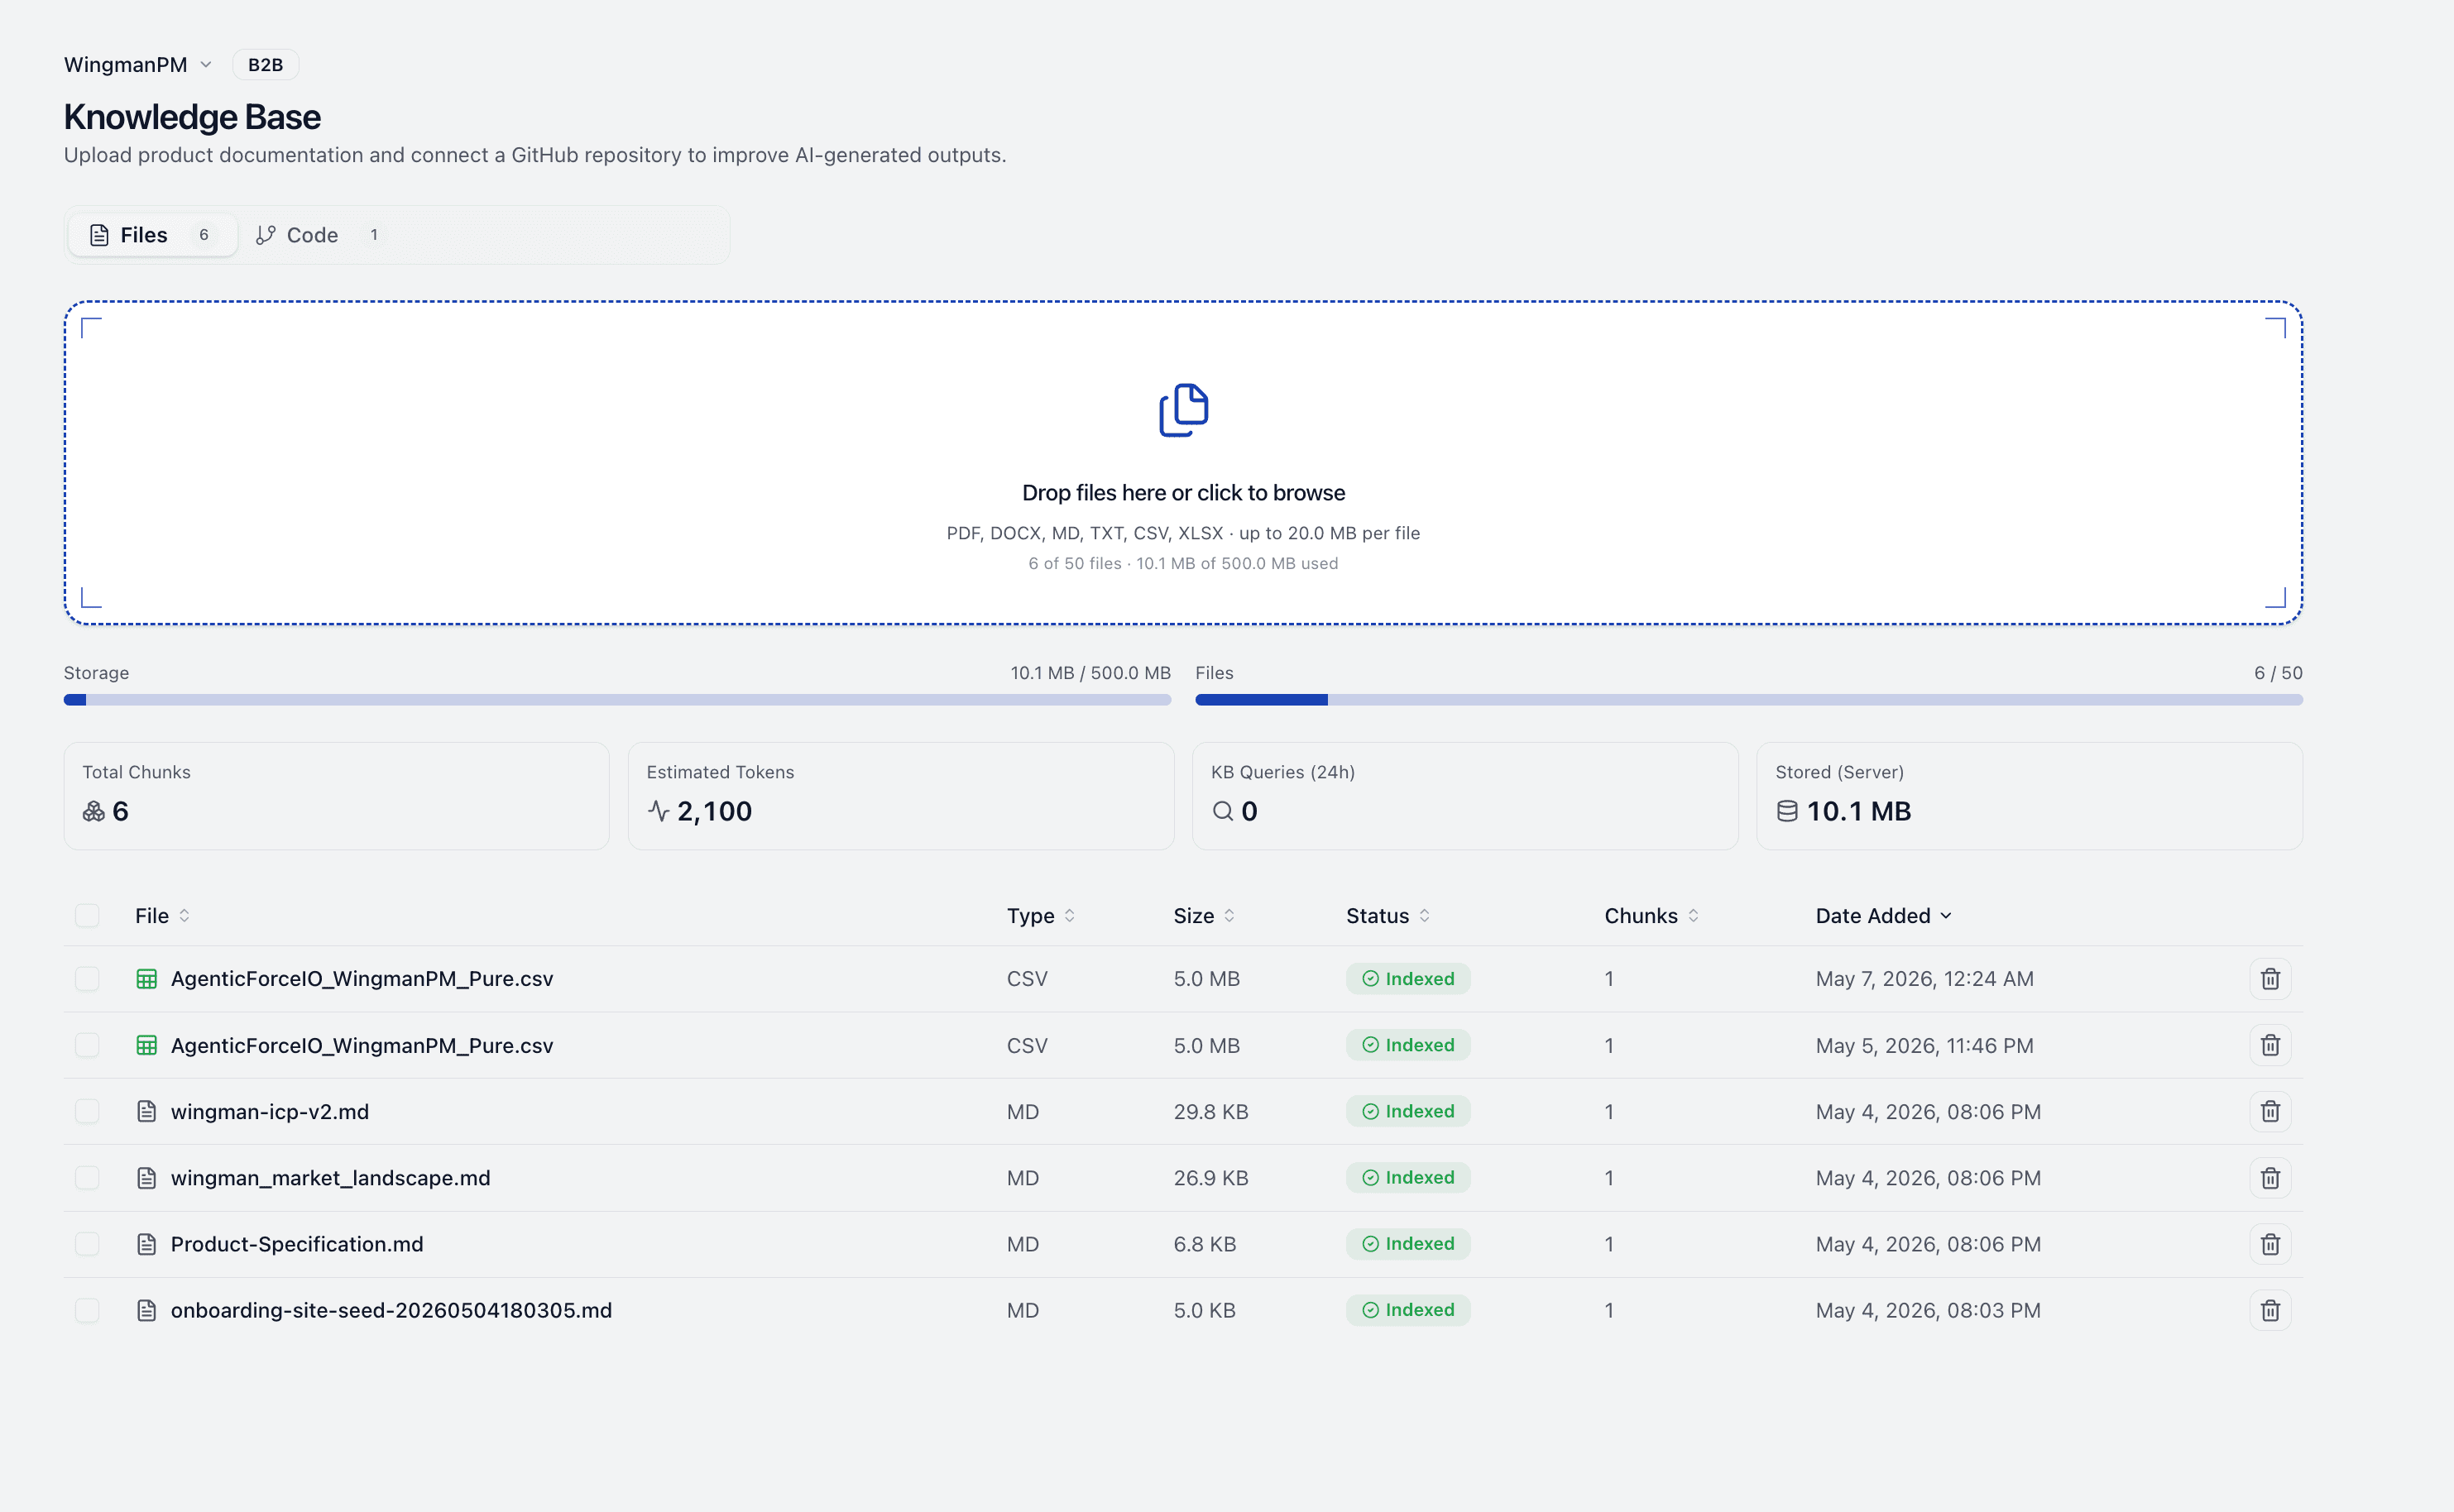Screen dimensions: 2454x1512
Task: Click Drop files here or click to browse
Action: coord(1183,493)
